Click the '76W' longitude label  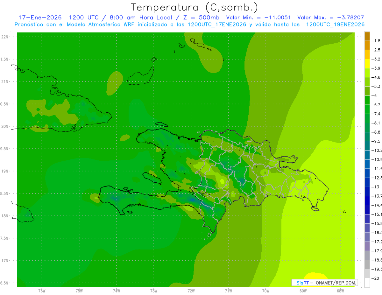pyautogui.click(x=42, y=291)
